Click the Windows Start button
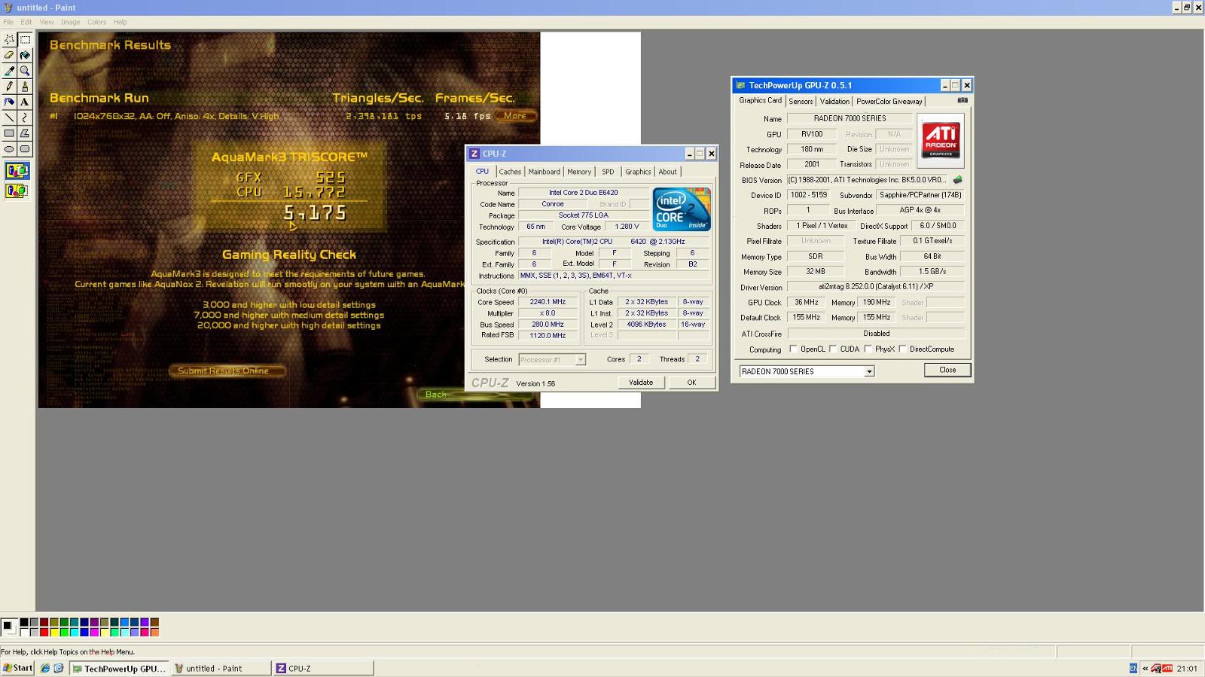Screen dimensions: 1205x677 click(18, 668)
